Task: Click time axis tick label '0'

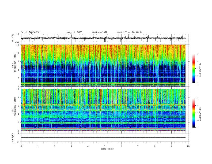Action: point(21,146)
